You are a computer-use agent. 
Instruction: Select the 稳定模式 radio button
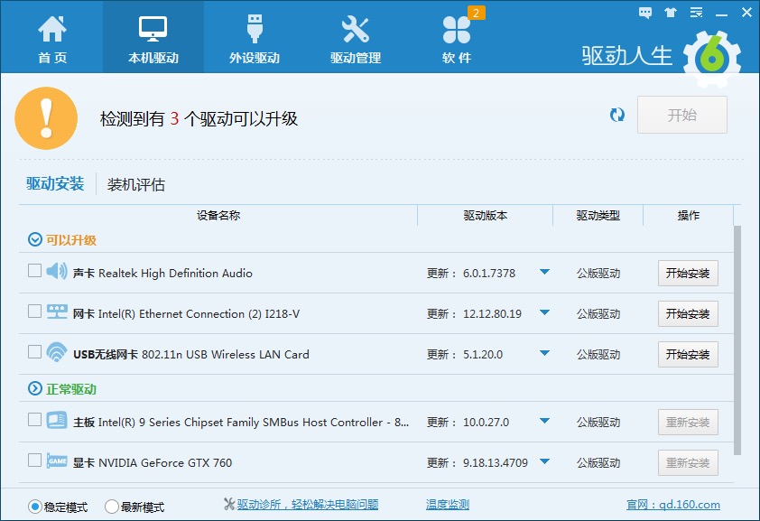[35, 507]
